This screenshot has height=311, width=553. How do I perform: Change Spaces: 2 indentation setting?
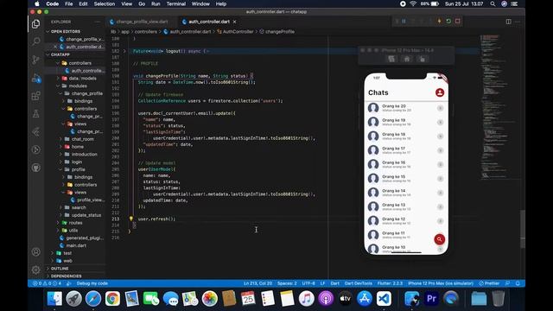pyautogui.click(x=287, y=283)
